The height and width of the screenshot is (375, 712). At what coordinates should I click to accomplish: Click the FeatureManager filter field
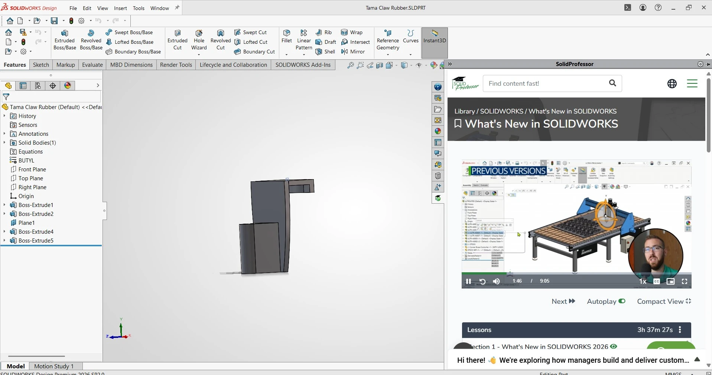coord(51,97)
